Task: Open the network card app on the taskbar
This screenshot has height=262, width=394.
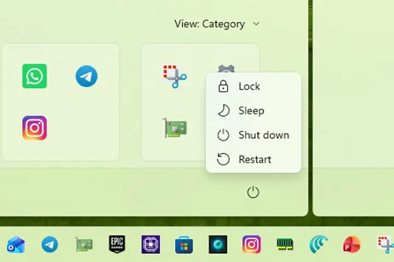Action: (x=84, y=245)
